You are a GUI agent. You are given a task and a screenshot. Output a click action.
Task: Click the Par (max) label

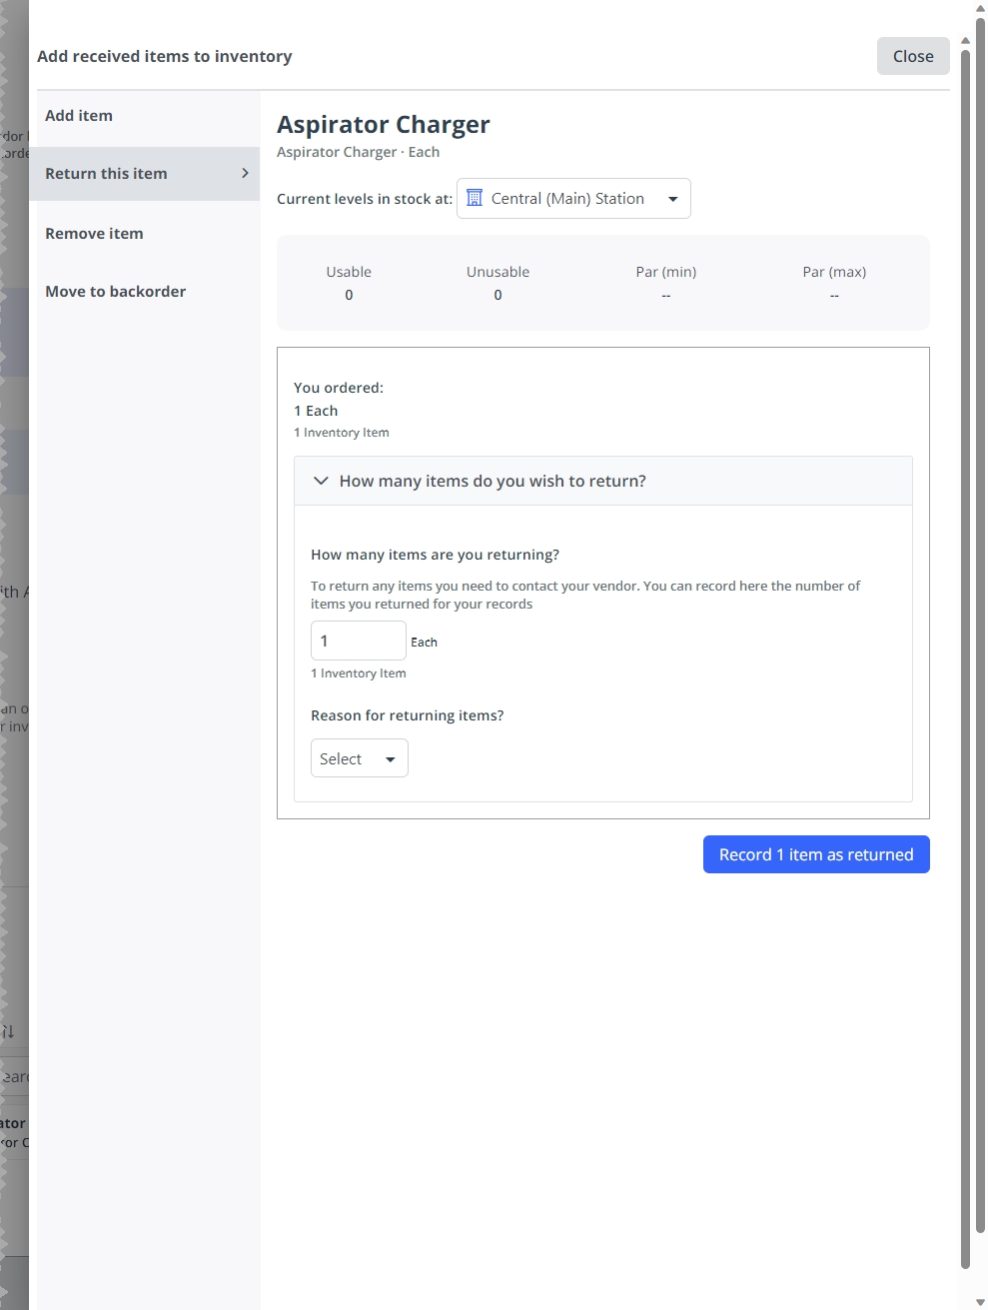(x=834, y=272)
